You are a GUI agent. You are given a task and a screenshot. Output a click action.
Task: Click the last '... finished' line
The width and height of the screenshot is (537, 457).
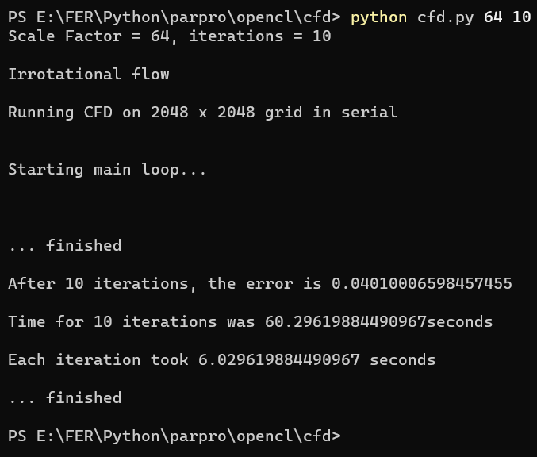65,397
